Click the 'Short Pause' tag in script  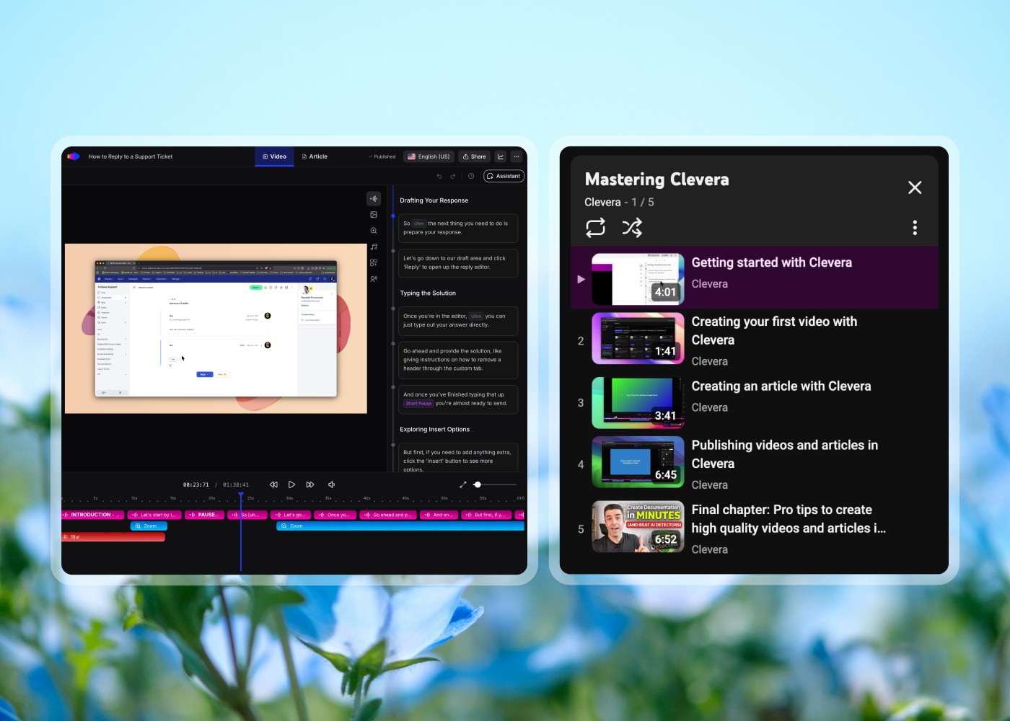tap(418, 404)
